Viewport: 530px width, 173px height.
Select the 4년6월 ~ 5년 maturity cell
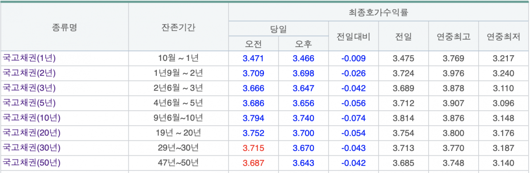point(178,103)
